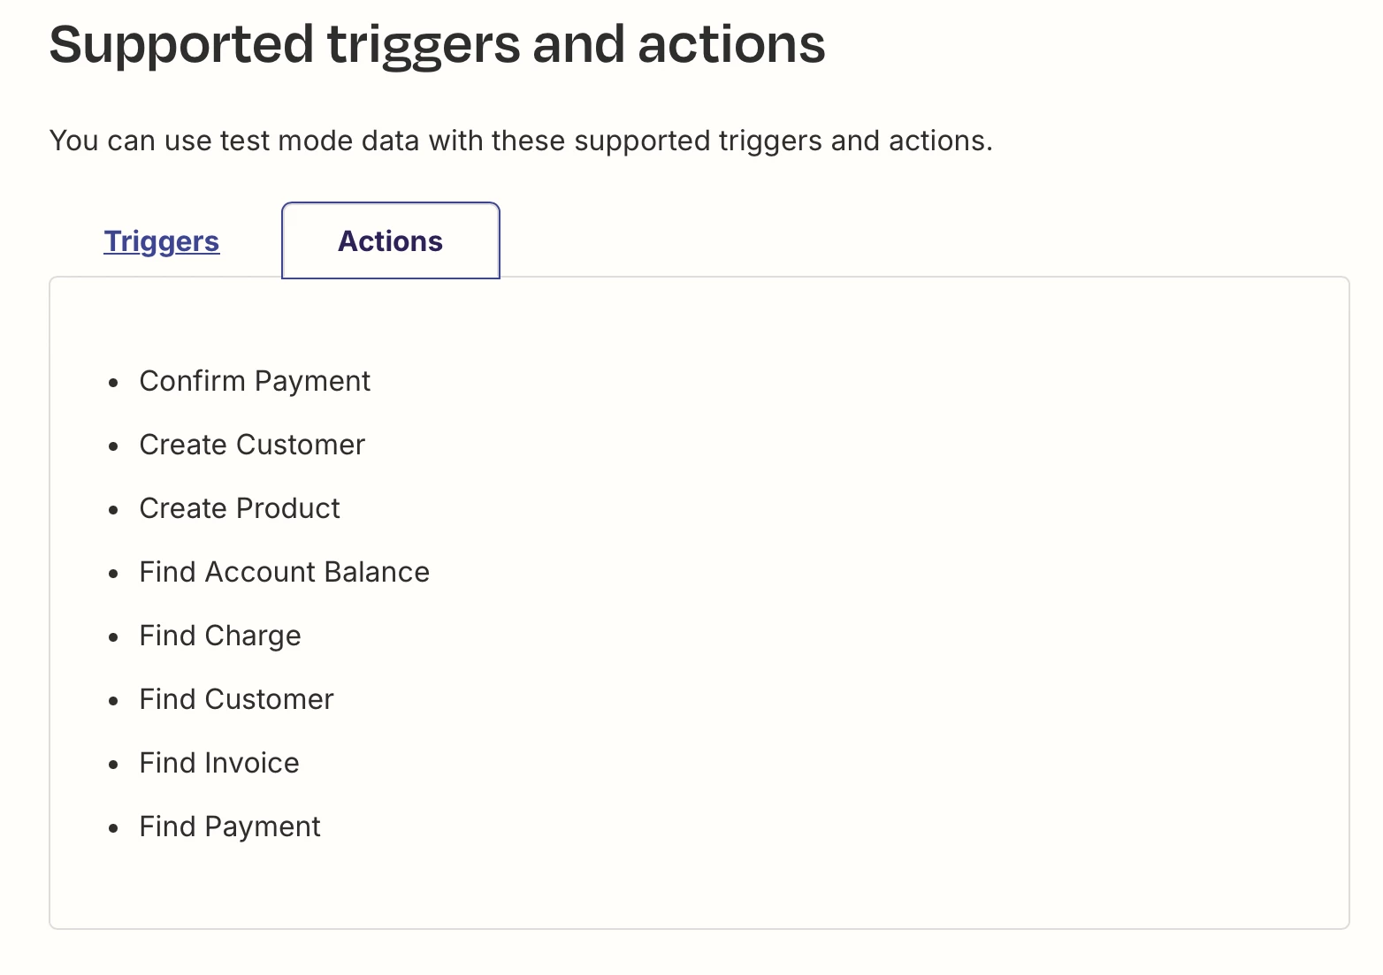Click the bullet beside Find Account Balance
The width and height of the screenshot is (1383, 975).
click(x=113, y=575)
